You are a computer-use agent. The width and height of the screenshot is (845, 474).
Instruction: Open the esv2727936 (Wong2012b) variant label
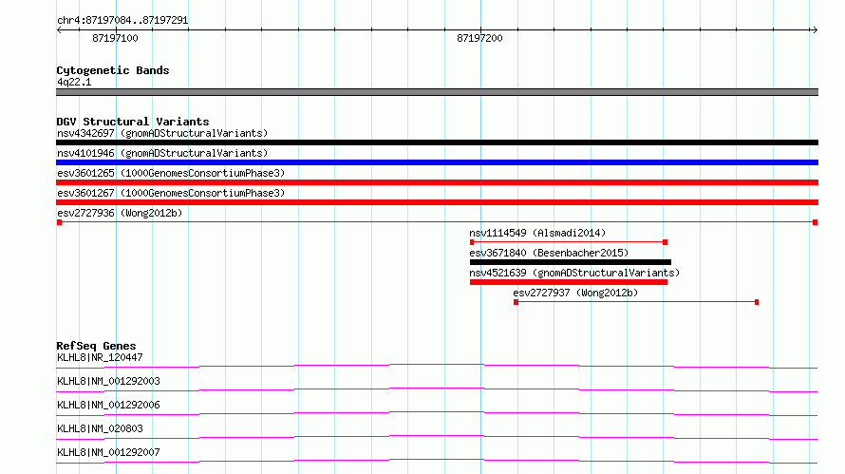pyautogui.click(x=120, y=213)
